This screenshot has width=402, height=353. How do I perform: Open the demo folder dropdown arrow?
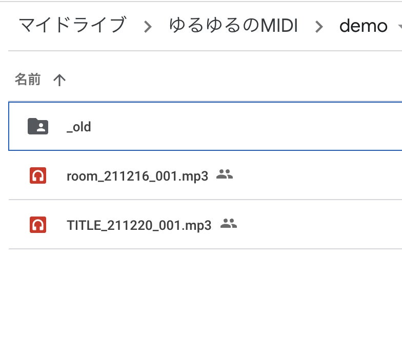click(399, 26)
